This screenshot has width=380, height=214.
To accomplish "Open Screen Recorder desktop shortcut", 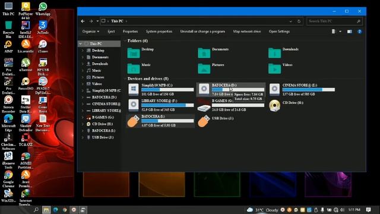I will coord(8,105).
